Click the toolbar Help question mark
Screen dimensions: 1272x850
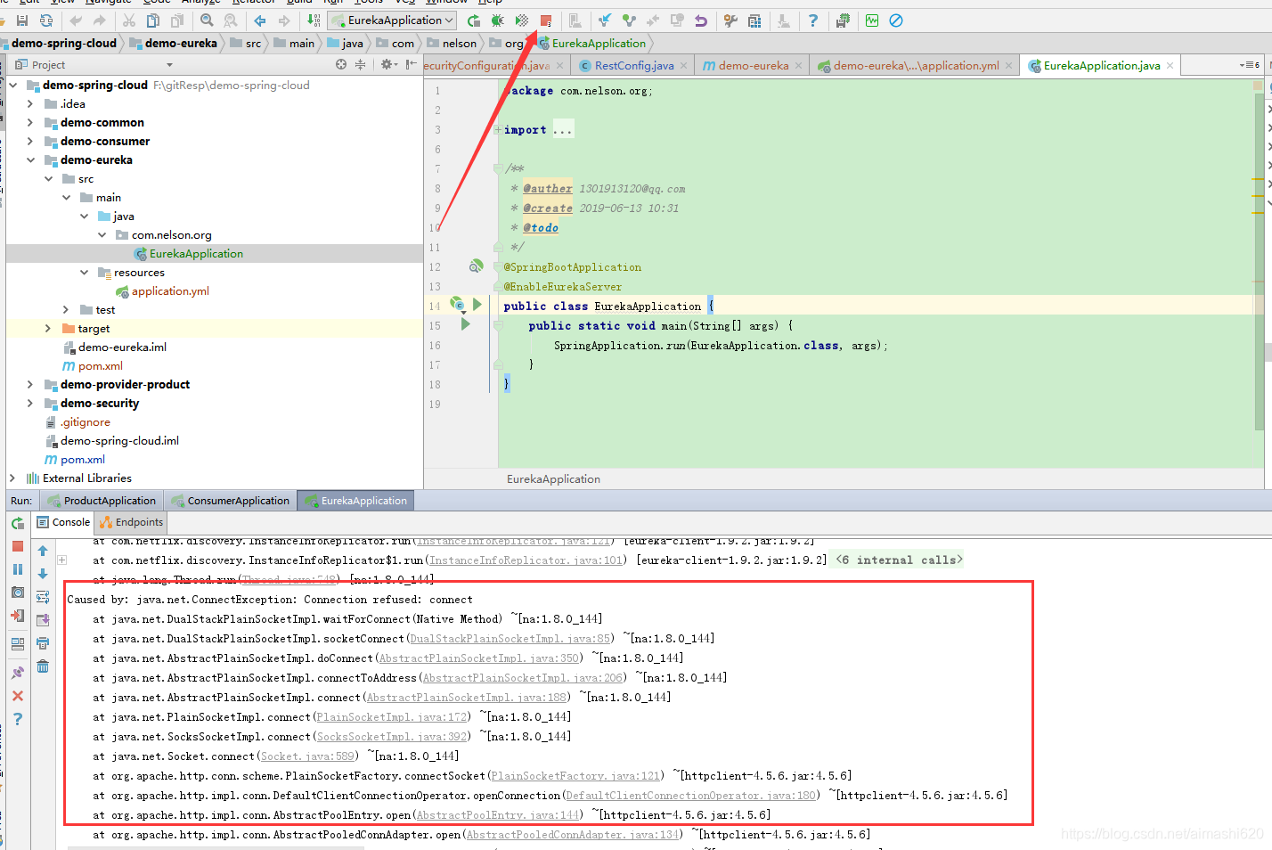click(x=812, y=20)
